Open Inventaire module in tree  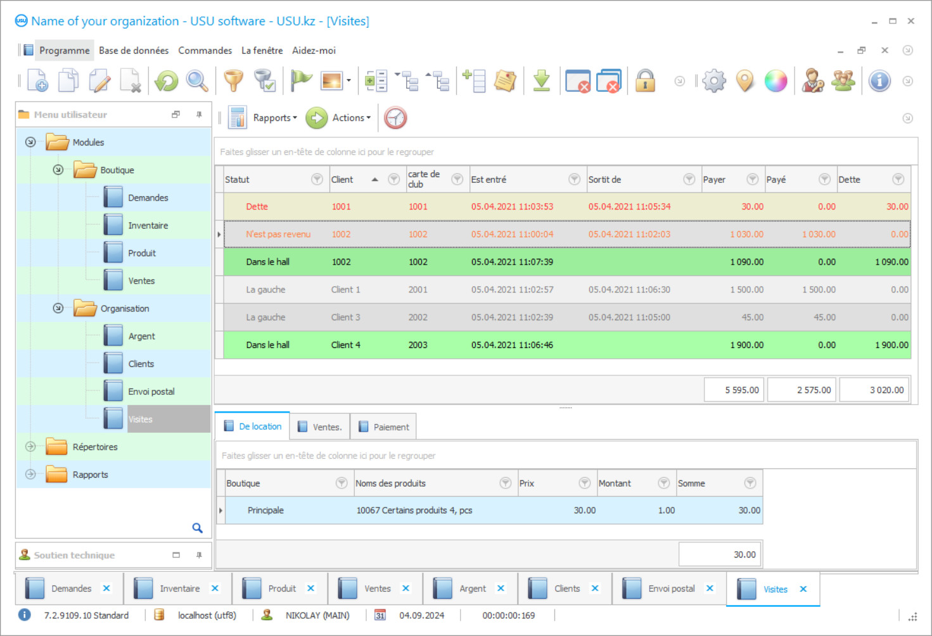(x=148, y=226)
